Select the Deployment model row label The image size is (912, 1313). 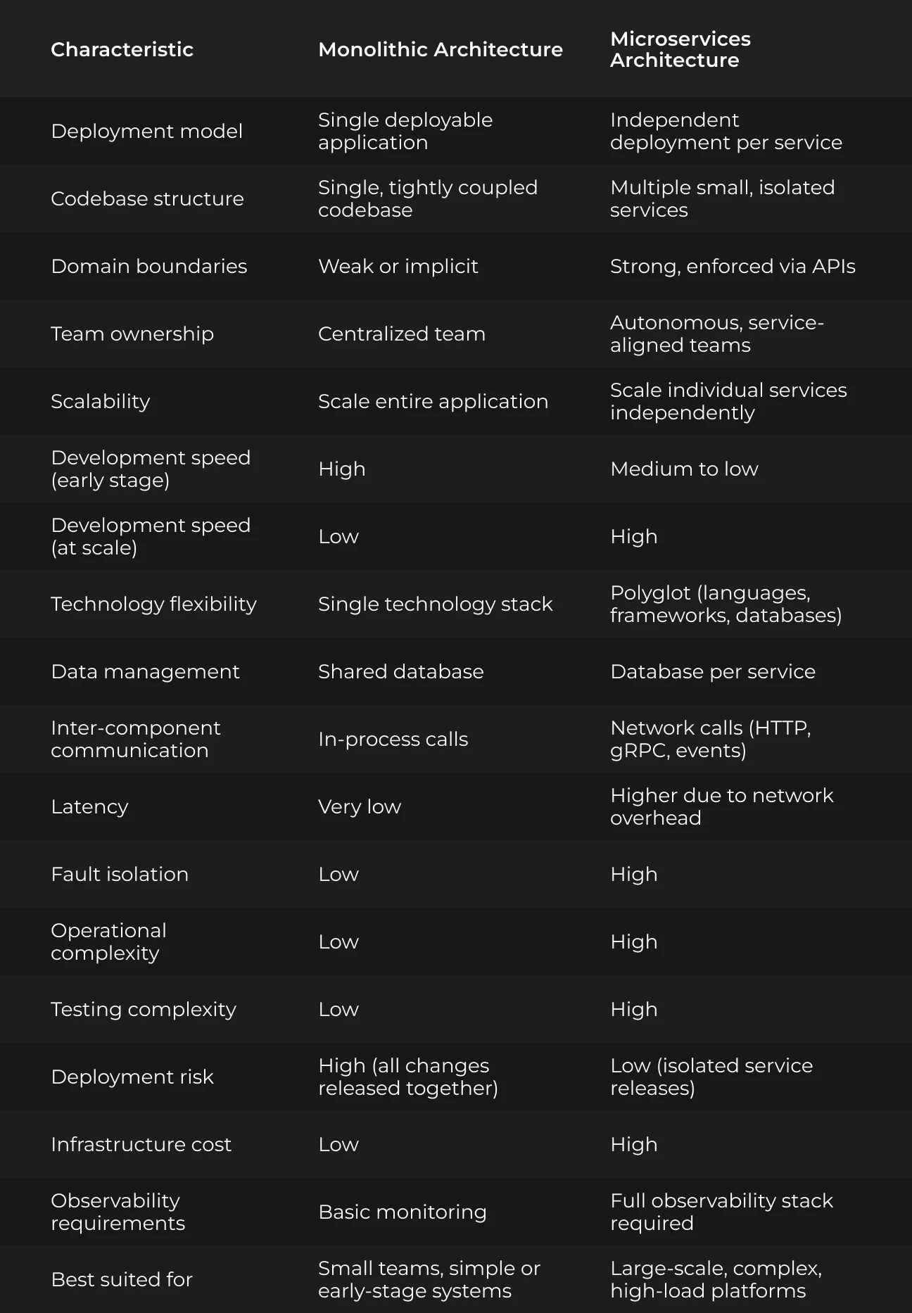[146, 131]
